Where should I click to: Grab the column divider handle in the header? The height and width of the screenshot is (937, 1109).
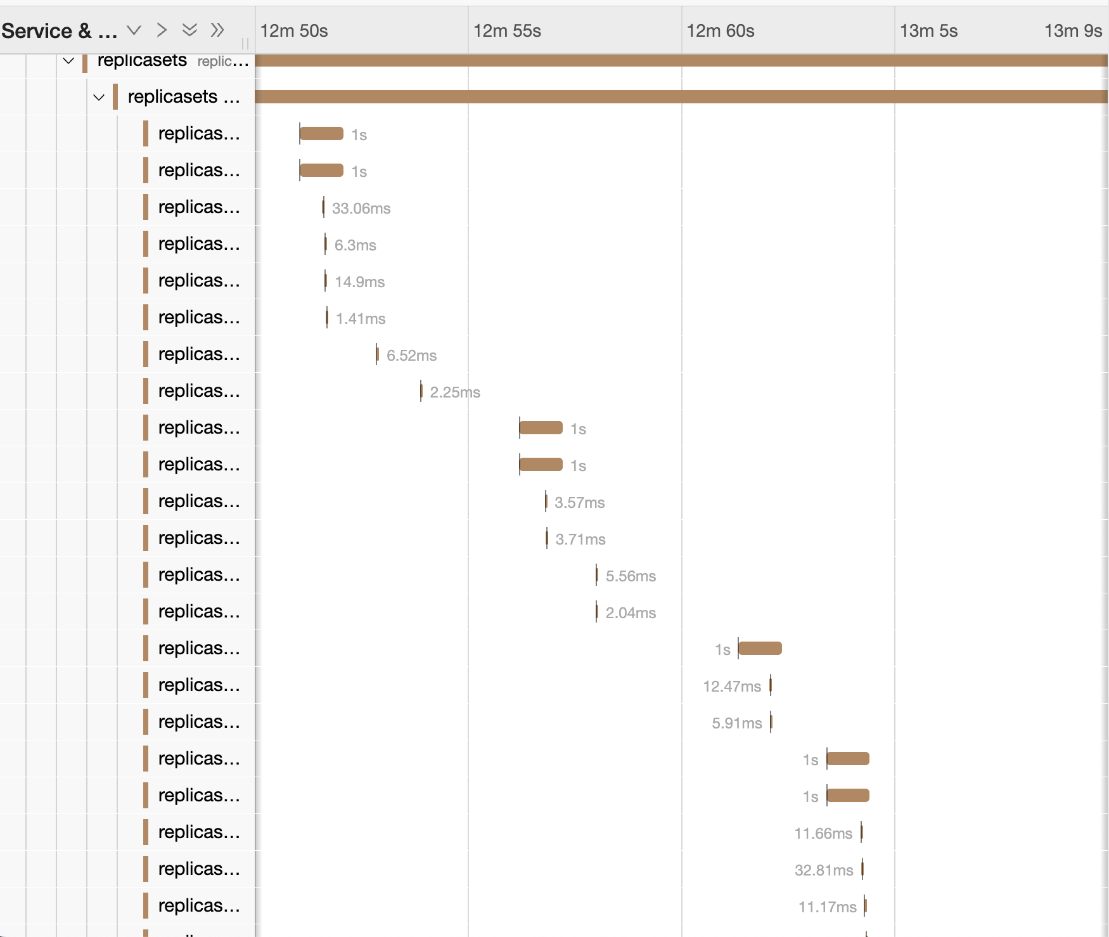(245, 44)
